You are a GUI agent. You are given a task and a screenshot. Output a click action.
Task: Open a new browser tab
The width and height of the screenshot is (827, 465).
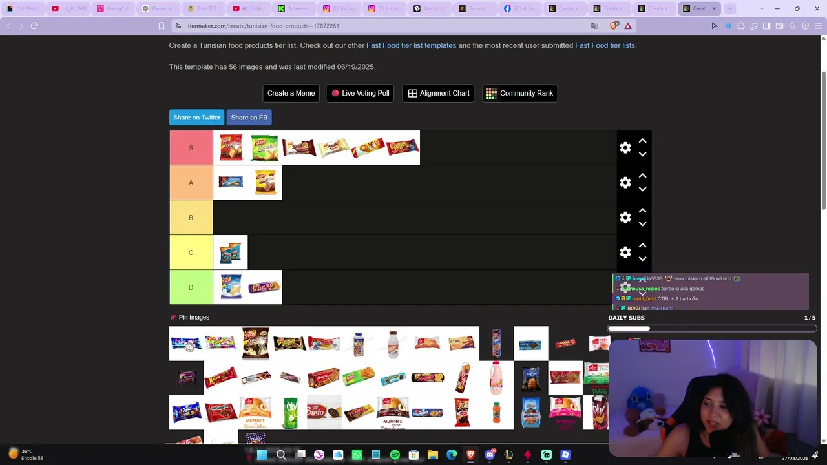(730, 8)
